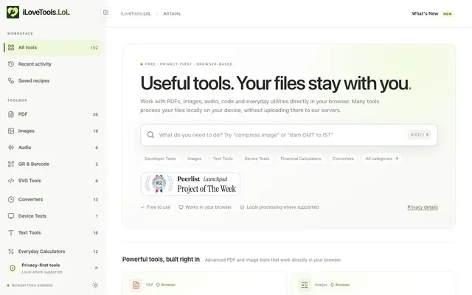Click the PDF card Browser tag
472x295 pixels.
coord(166,285)
